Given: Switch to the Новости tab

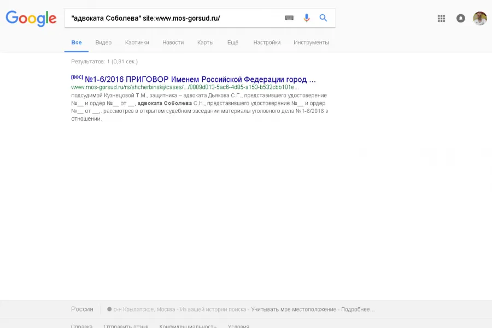Looking at the screenshot, I should point(173,43).
